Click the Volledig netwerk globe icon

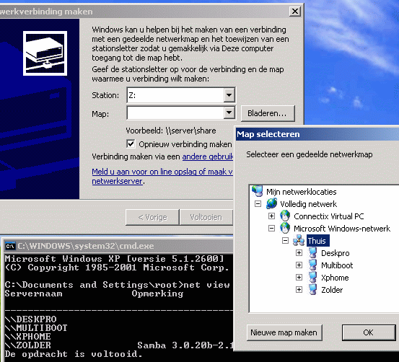coord(271,204)
